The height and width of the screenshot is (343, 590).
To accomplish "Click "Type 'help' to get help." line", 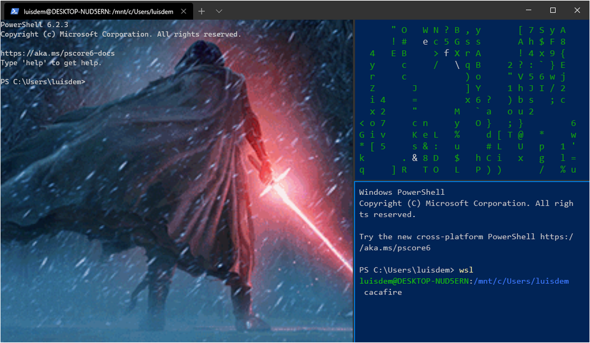I will coord(51,63).
